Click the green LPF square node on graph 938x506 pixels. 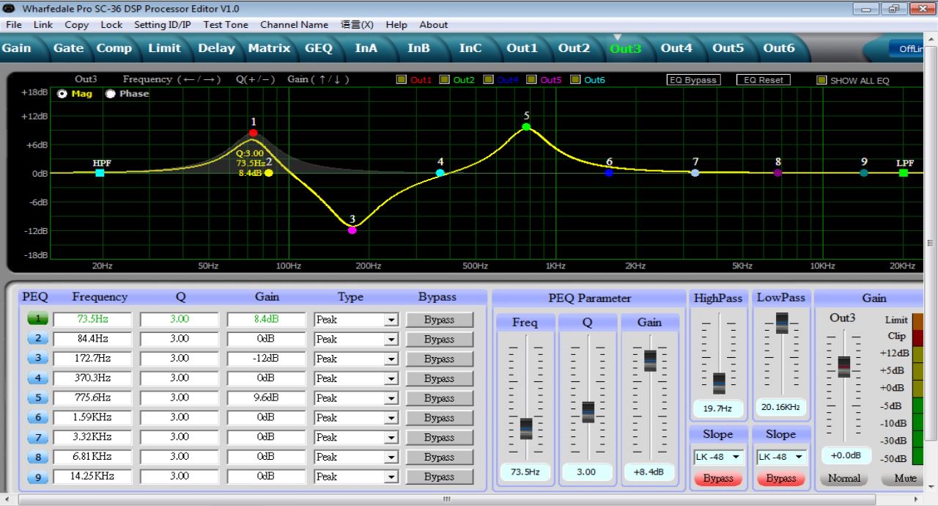pyautogui.click(x=904, y=173)
